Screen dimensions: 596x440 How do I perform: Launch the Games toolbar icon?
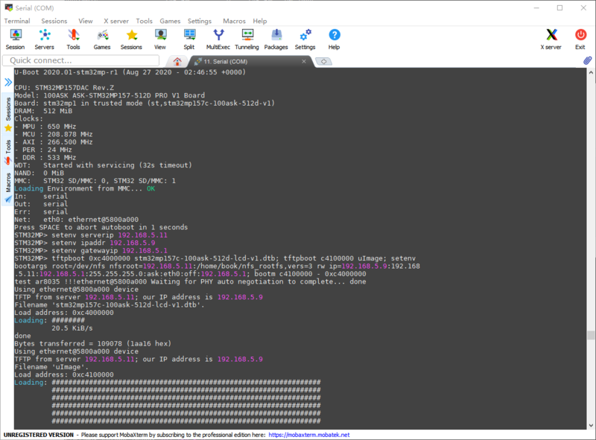[x=102, y=39]
